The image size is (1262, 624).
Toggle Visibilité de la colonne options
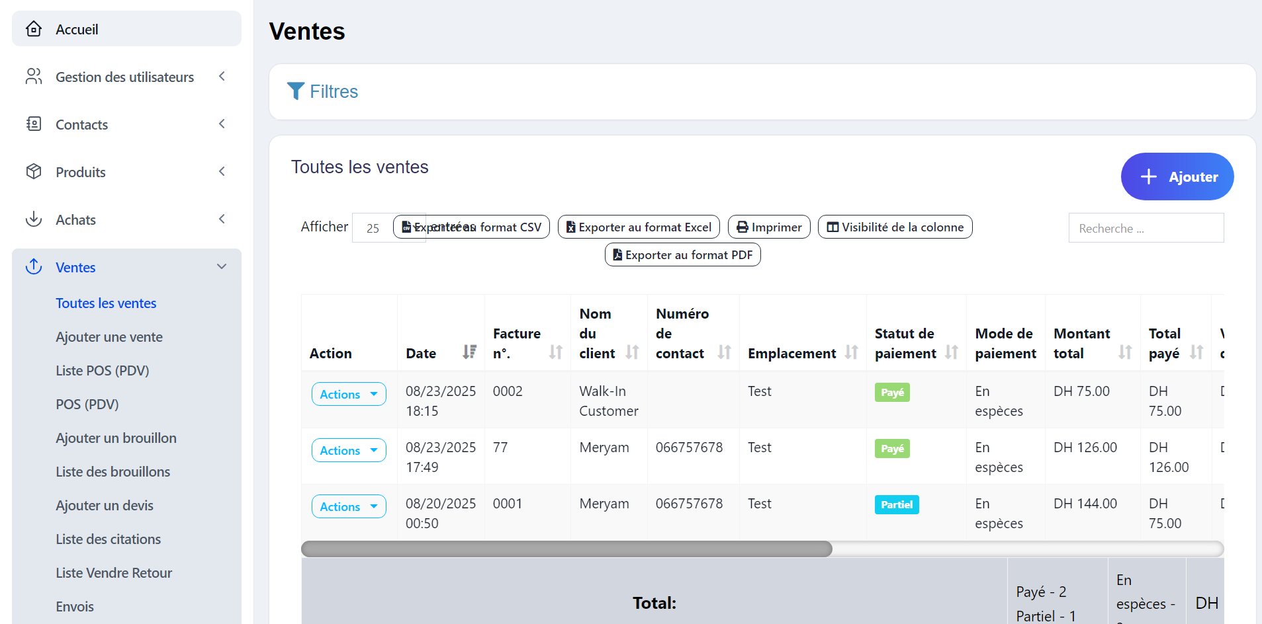[x=895, y=227]
